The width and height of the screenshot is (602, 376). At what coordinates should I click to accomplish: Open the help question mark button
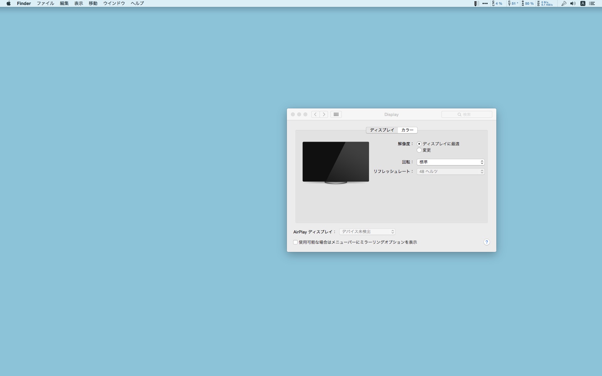(486, 242)
